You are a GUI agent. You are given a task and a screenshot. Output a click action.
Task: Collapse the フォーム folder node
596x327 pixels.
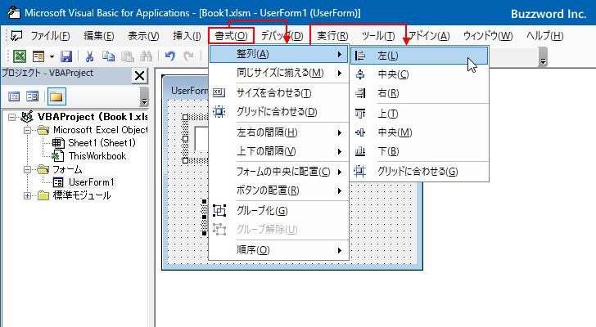tap(27, 169)
